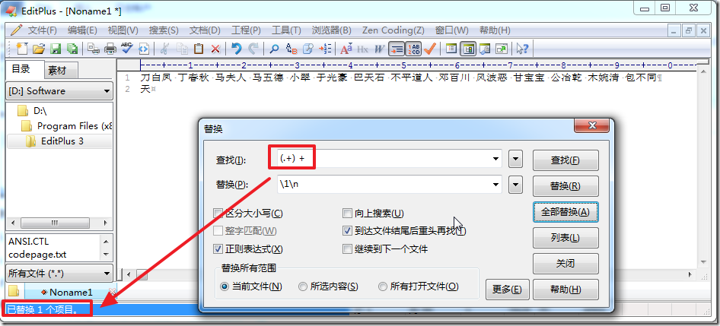
Task: Click the Save All stacked floppies icon
Action: 72,49
